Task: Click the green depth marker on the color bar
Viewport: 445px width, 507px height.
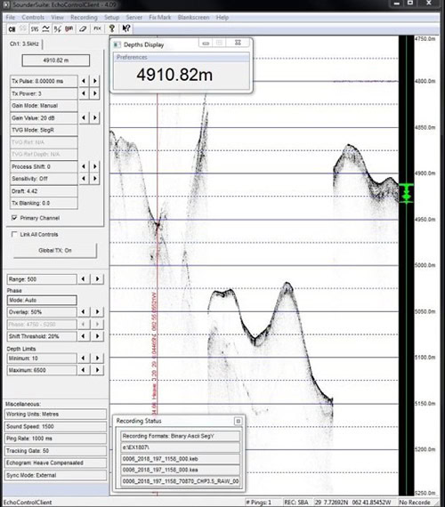Action: coord(406,193)
